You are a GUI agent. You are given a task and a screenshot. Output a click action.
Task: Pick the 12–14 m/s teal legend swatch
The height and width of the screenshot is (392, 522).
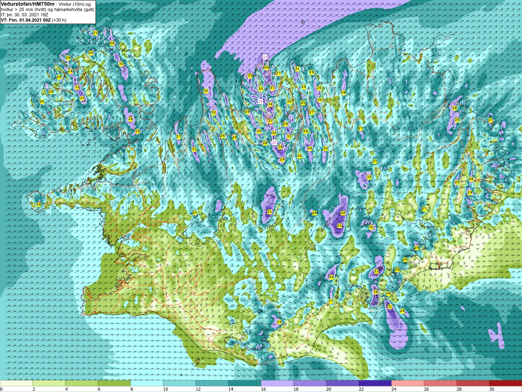click(212, 383)
